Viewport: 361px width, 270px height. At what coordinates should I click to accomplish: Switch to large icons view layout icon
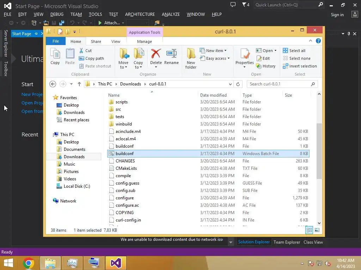click(317, 230)
